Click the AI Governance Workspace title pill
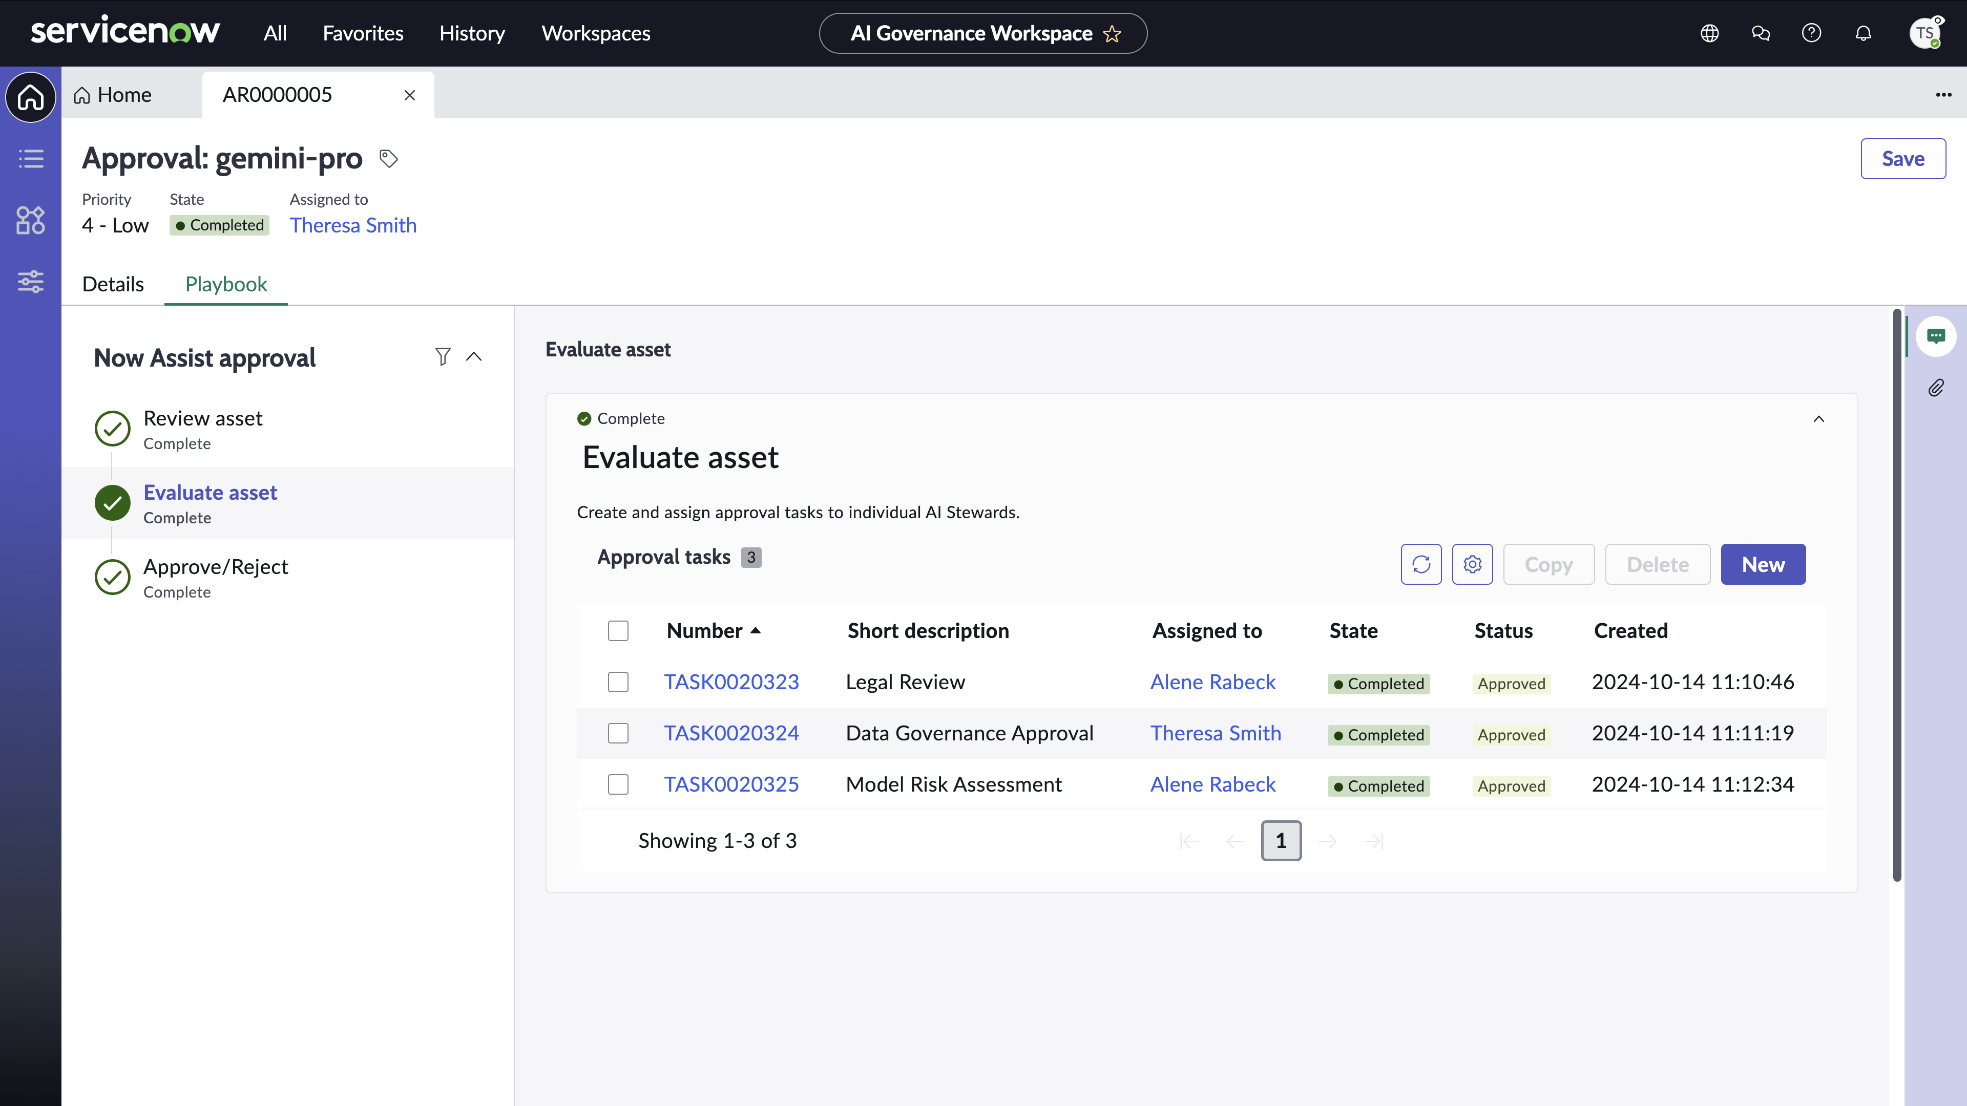The width and height of the screenshot is (1967, 1106). (983, 34)
